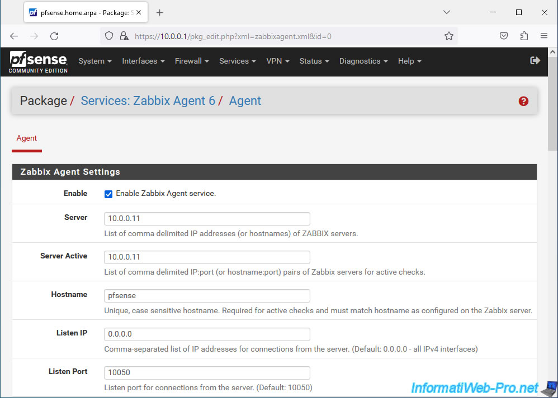The height and width of the screenshot is (398, 558).
Task: Click the Server Active field label
Action: click(64, 256)
